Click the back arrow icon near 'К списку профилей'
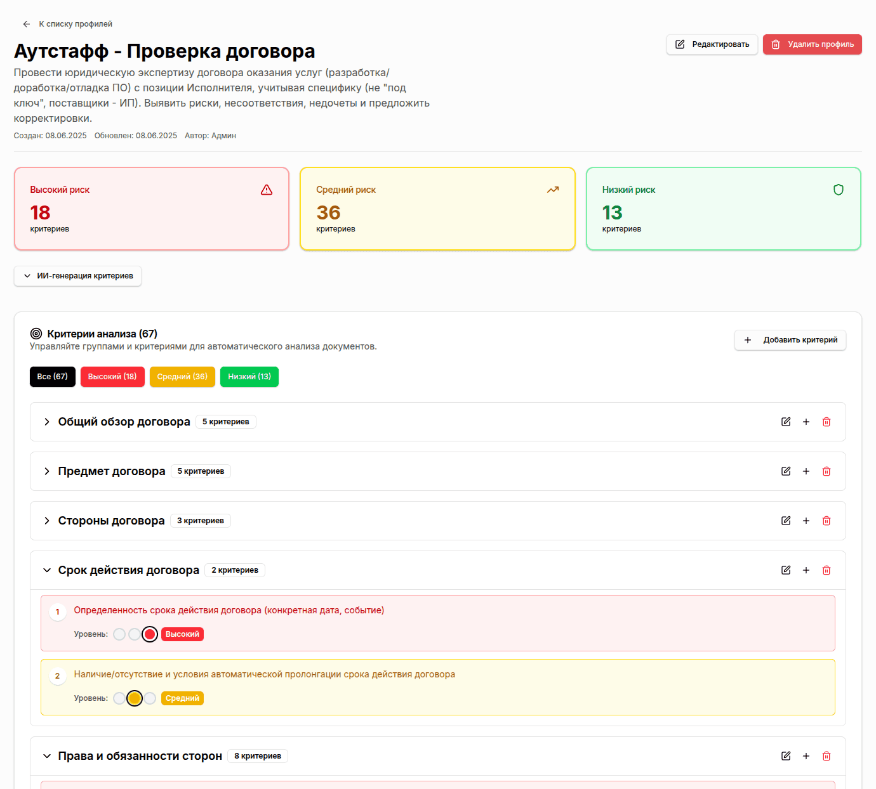Image resolution: width=876 pixels, height=789 pixels. click(x=26, y=24)
